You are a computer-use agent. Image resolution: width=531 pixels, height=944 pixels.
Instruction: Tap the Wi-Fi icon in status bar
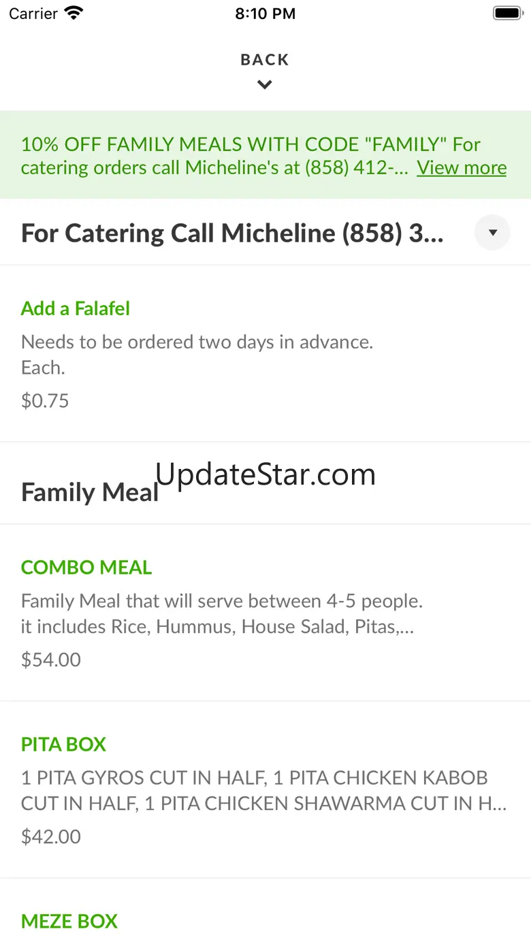pos(73,13)
